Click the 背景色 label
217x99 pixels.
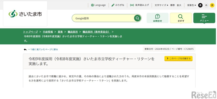pyautogui.click(x=190, y=5)
